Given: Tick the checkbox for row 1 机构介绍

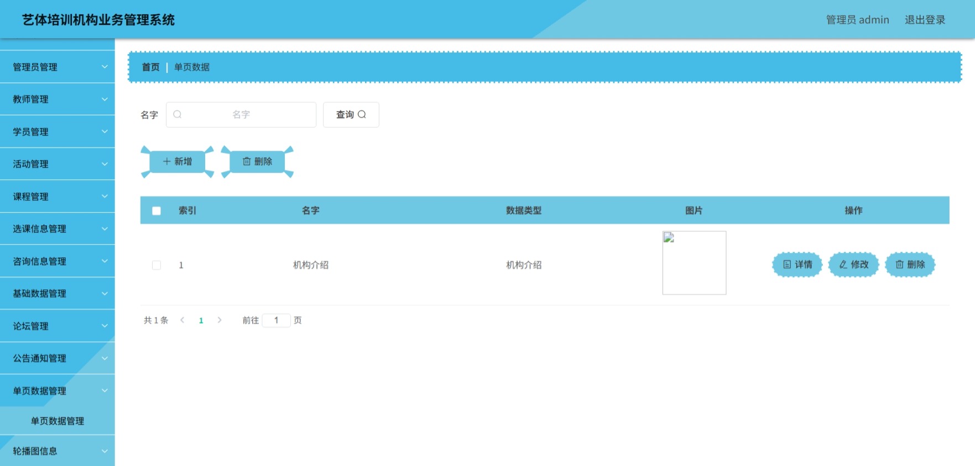Looking at the screenshot, I should click(x=157, y=265).
